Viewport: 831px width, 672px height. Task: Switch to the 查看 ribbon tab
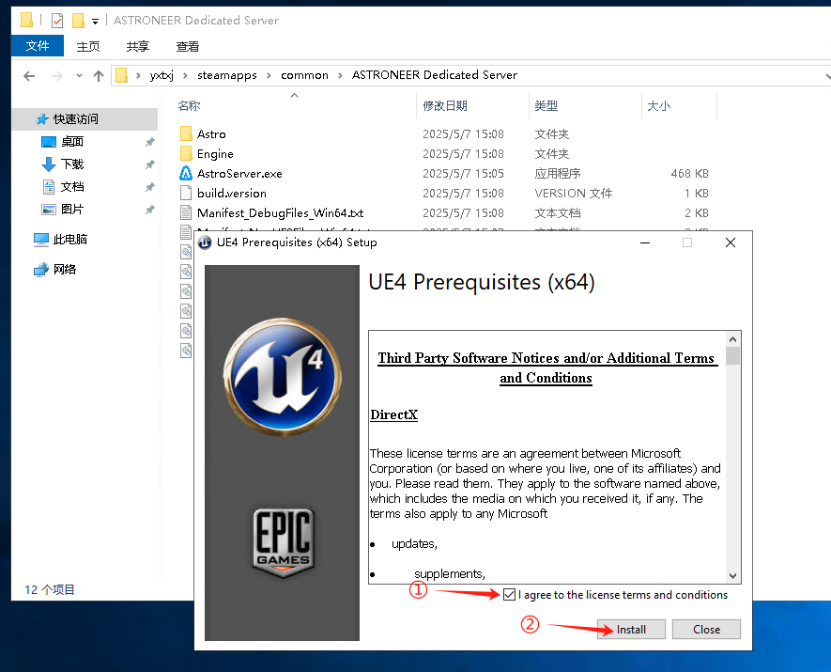click(188, 47)
